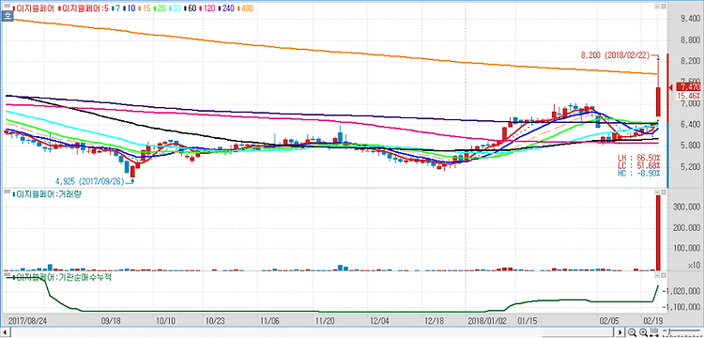
Task: Click the blue 호 badge icon
Action: click(x=7, y=15)
